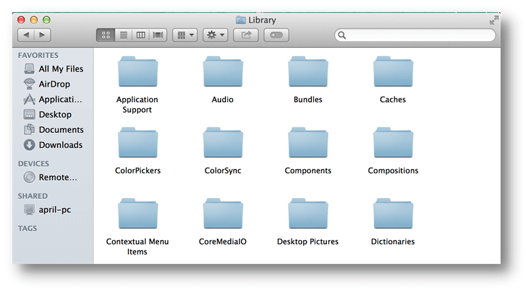
Task: Go back with the left arrow button
Action: [x=26, y=35]
